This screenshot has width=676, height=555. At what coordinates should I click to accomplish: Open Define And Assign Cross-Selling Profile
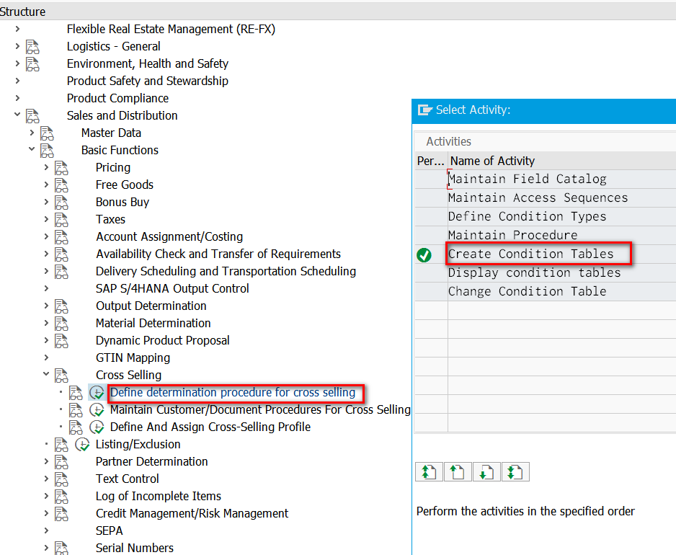(x=210, y=427)
